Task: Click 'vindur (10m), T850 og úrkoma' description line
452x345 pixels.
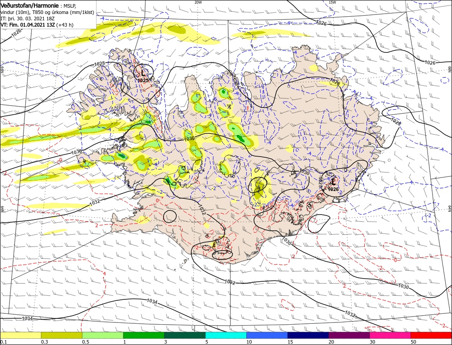Action: coord(47,12)
